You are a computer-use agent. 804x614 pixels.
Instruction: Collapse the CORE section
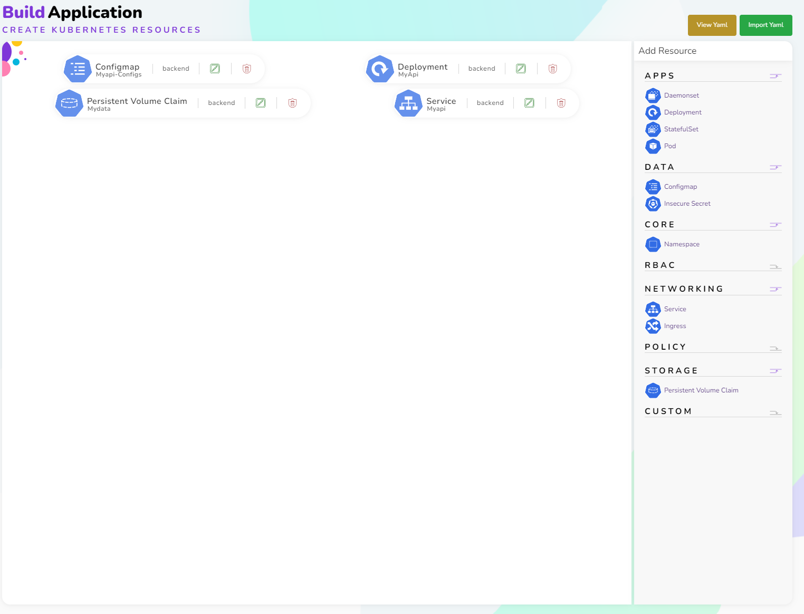tap(775, 225)
